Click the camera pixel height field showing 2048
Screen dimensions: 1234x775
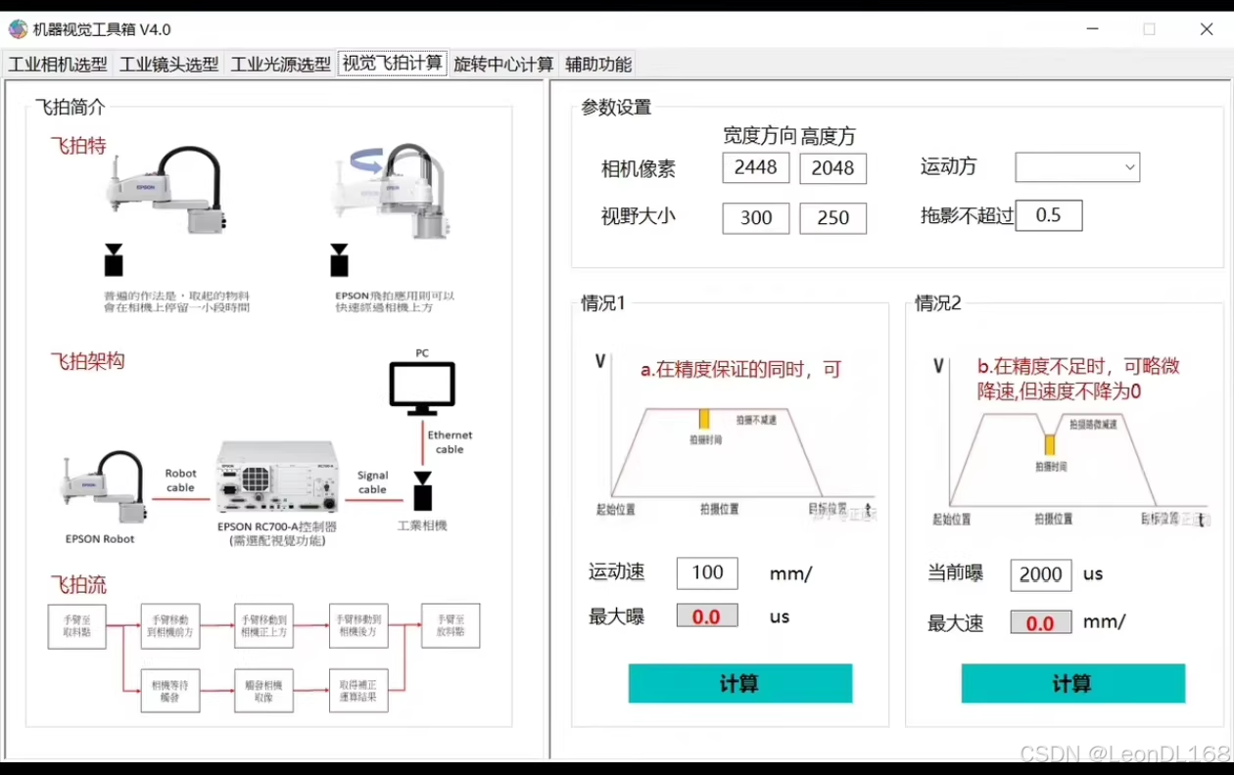832,167
